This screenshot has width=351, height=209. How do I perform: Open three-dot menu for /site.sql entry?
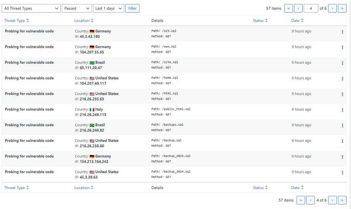point(342,63)
